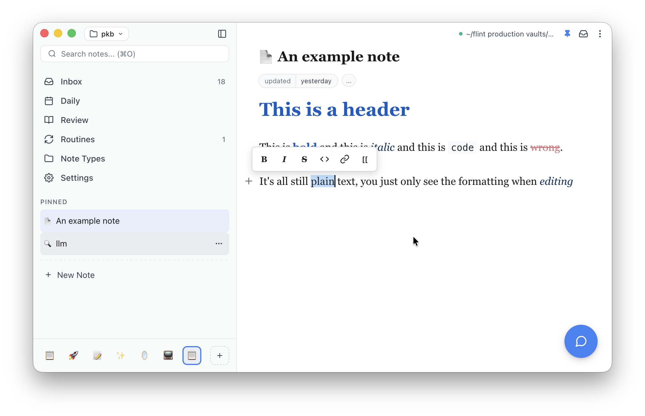The width and height of the screenshot is (645, 416).
Task: Switch to the rocket emoji vault
Action: pyautogui.click(x=73, y=355)
